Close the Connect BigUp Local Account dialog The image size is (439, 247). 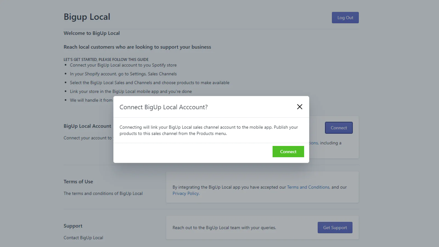(300, 107)
